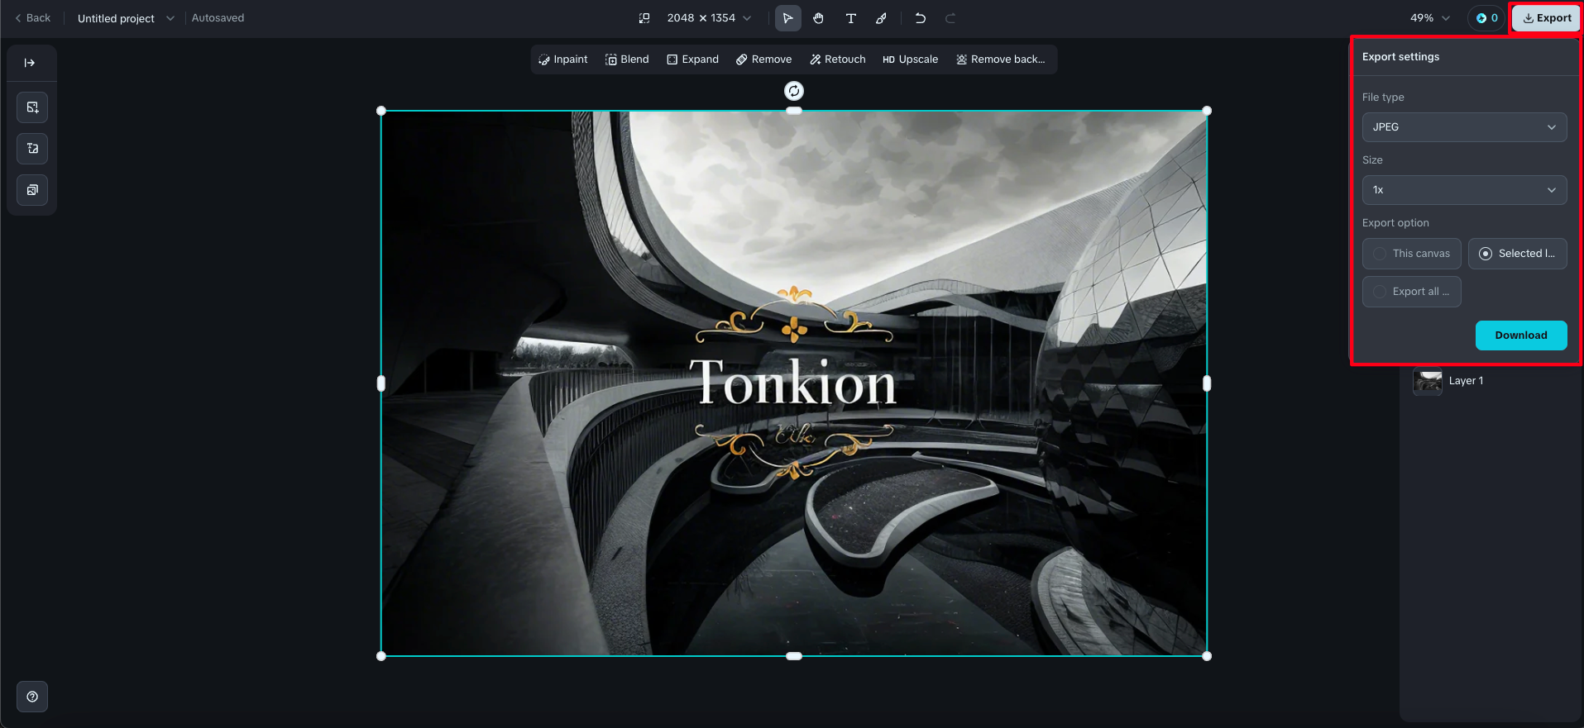Choose the Text tool
The image size is (1584, 728).
coord(850,18)
